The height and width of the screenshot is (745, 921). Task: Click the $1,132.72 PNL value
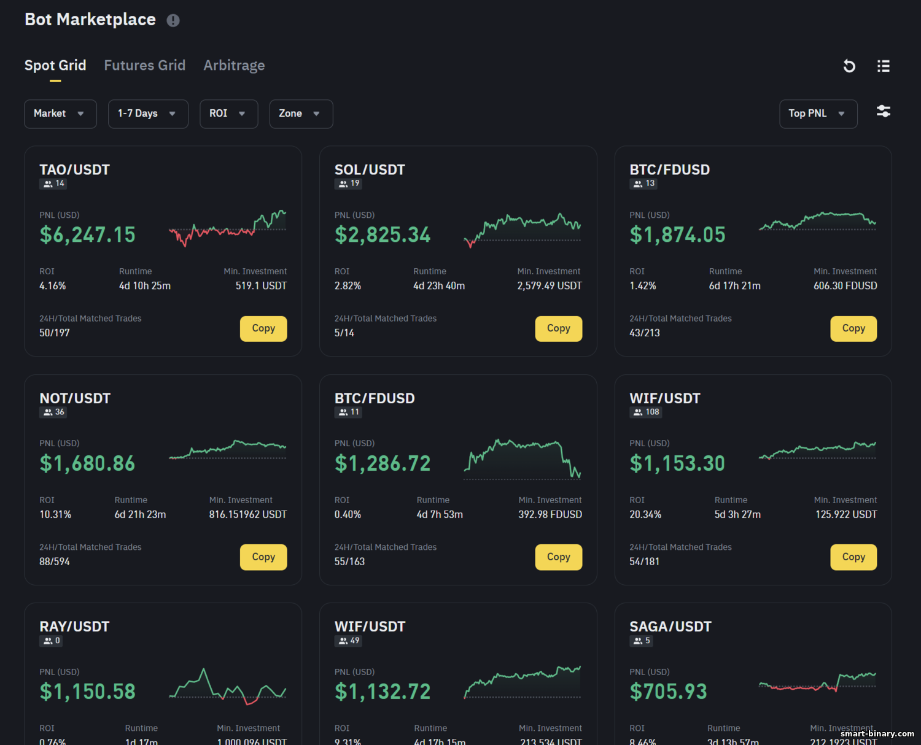pos(383,692)
